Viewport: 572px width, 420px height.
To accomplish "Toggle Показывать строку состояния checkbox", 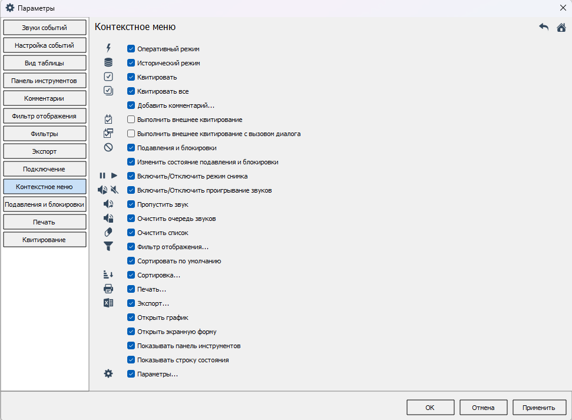I will (131, 360).
